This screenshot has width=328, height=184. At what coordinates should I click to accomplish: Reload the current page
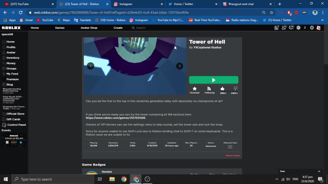pos(21,13)
